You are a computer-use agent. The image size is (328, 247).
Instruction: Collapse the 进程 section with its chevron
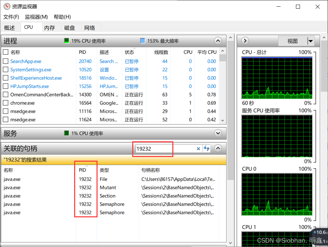tap(218, 41)
